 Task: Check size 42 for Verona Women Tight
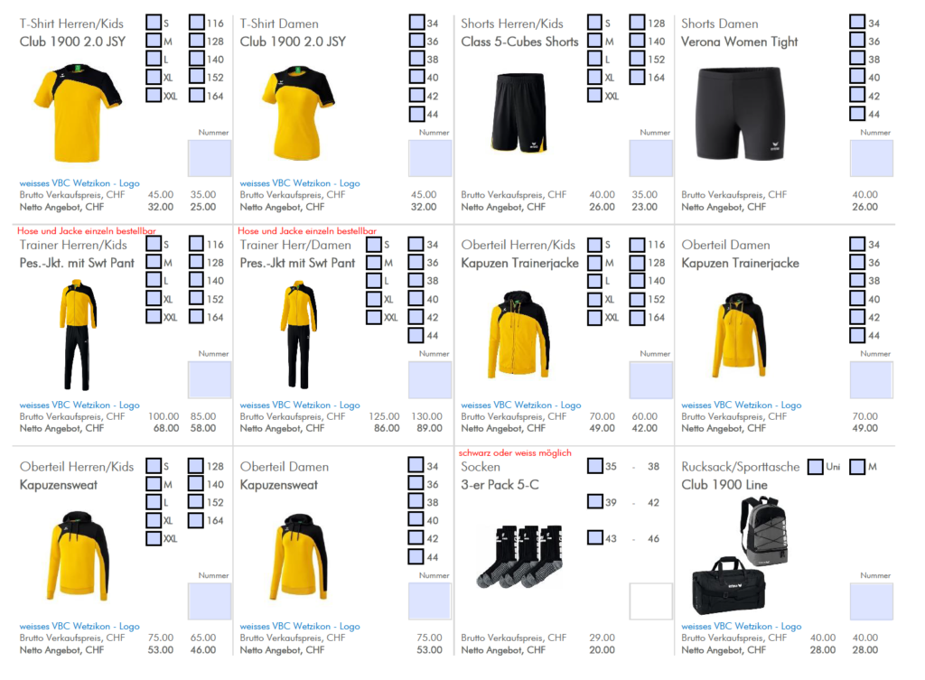pos(857,95)
